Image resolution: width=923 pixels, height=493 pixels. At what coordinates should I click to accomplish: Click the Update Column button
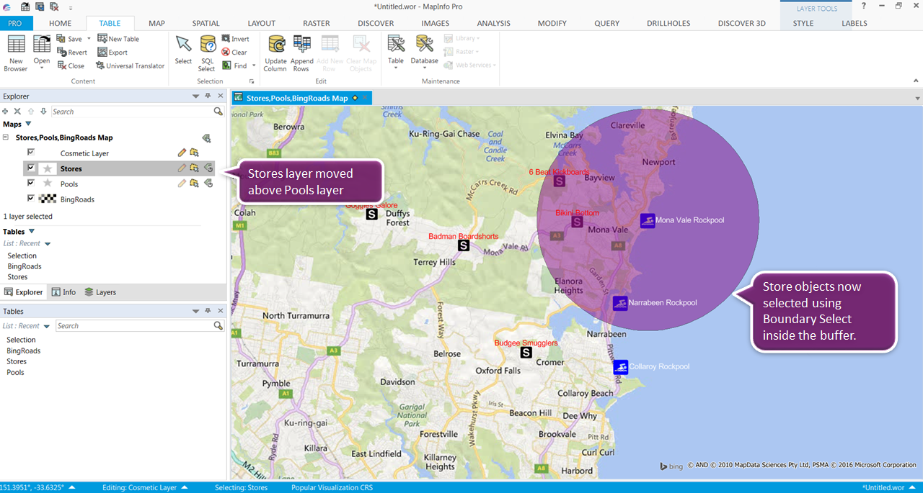(x=275, y=53)
